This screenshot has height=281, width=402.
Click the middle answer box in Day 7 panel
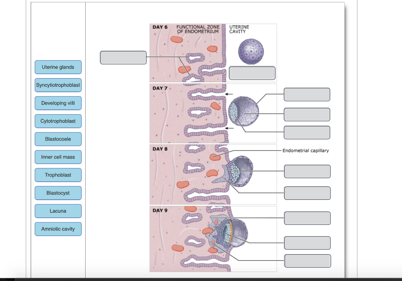[307, 114]
